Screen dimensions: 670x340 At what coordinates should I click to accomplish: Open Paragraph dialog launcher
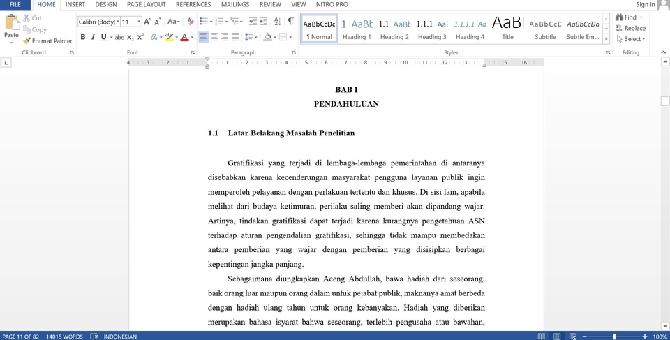(x=294, y=52)
